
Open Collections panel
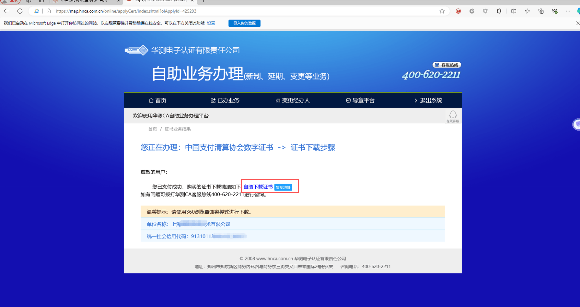pos(541,11)
